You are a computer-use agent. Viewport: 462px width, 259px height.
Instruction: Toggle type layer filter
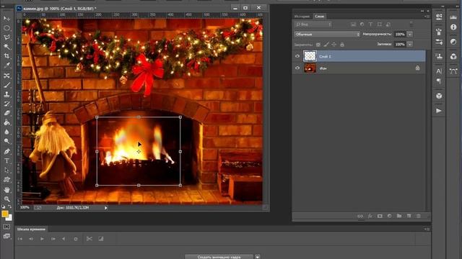tap(370, 24)
